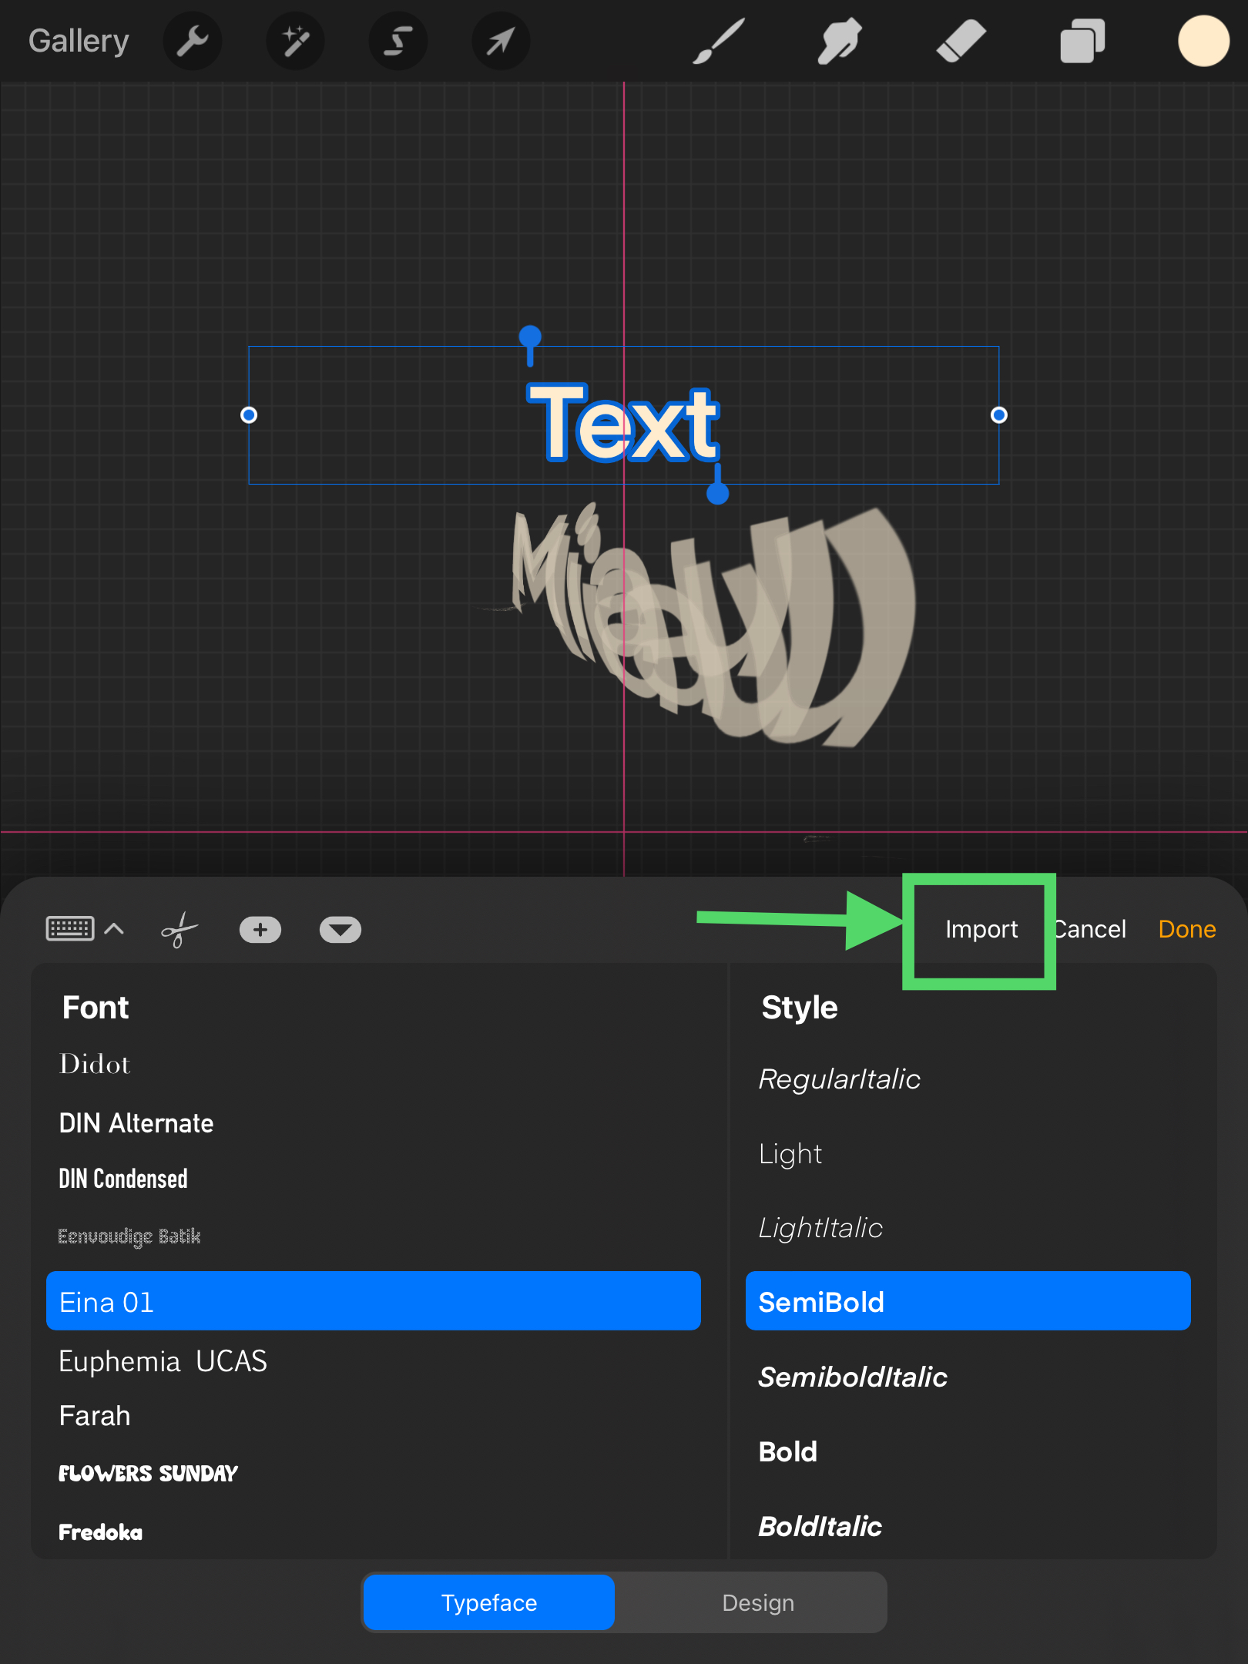The width and height of the screenshot is (1248, 1664).
Task: Show the keyboard with the keyboard icon
Action: pos(70,929)
